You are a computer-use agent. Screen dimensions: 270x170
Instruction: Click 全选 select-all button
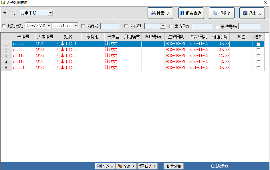tap(105, 166)
